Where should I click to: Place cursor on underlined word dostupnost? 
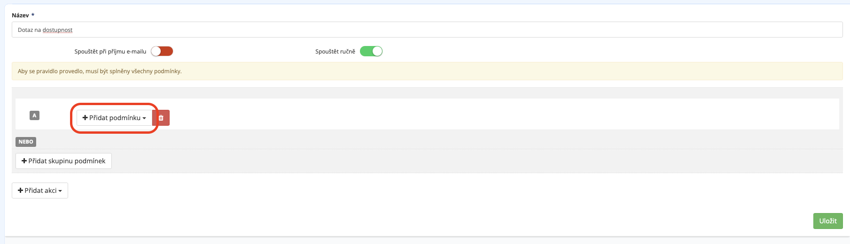(x=57, y=30)
